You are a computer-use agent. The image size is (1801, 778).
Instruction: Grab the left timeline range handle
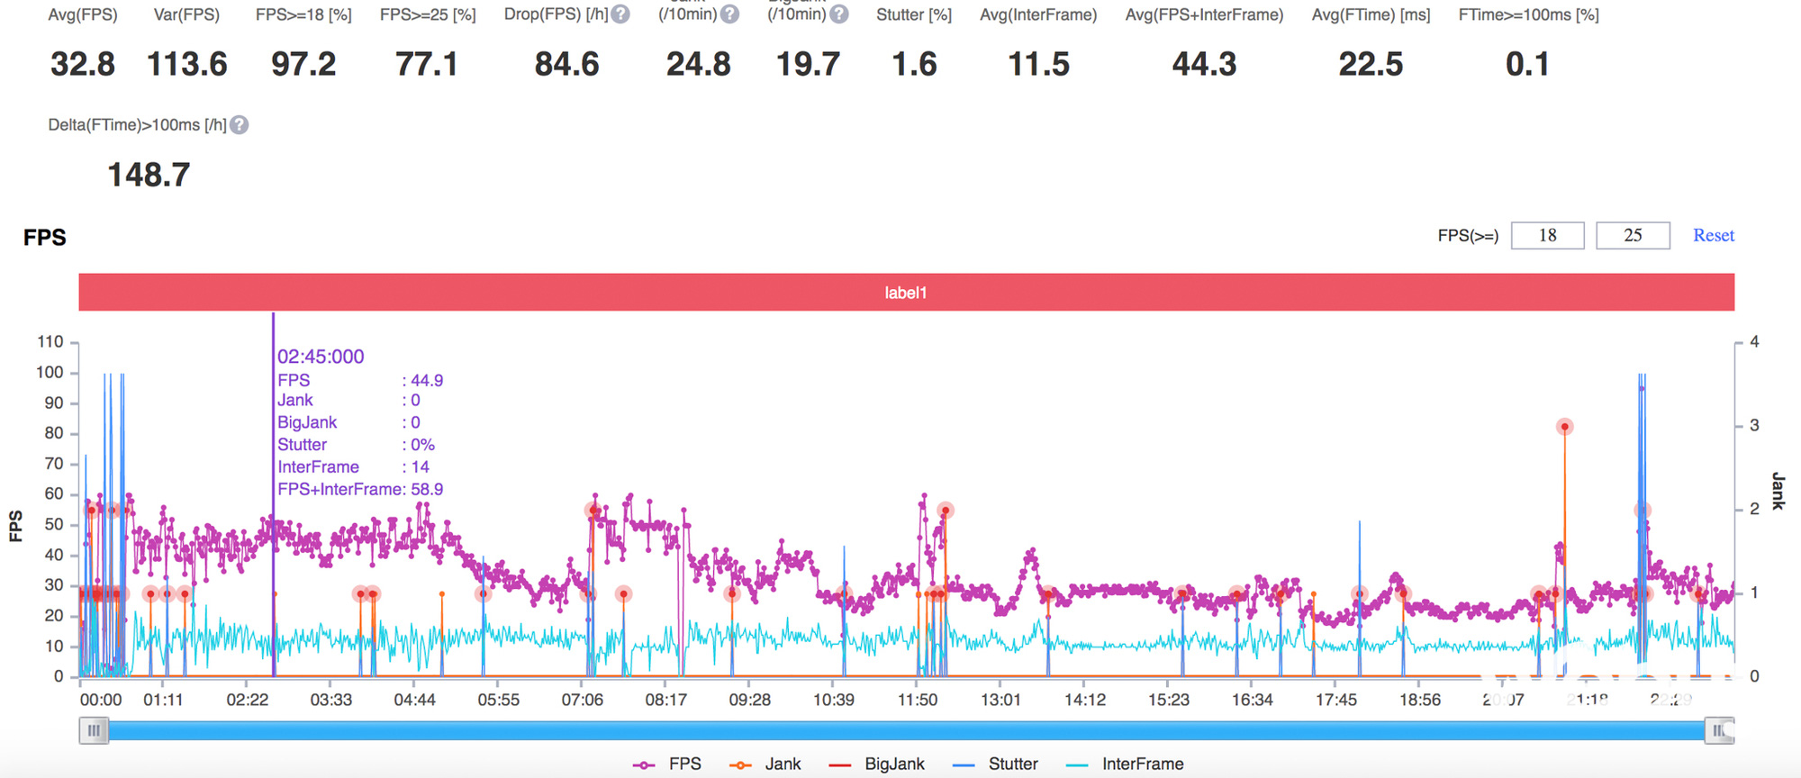point(94,730)
